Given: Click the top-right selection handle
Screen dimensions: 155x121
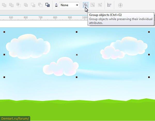Looking at the screenshot, I should 149,32.
